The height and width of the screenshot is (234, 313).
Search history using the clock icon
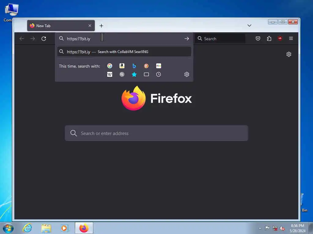(159, 74)
